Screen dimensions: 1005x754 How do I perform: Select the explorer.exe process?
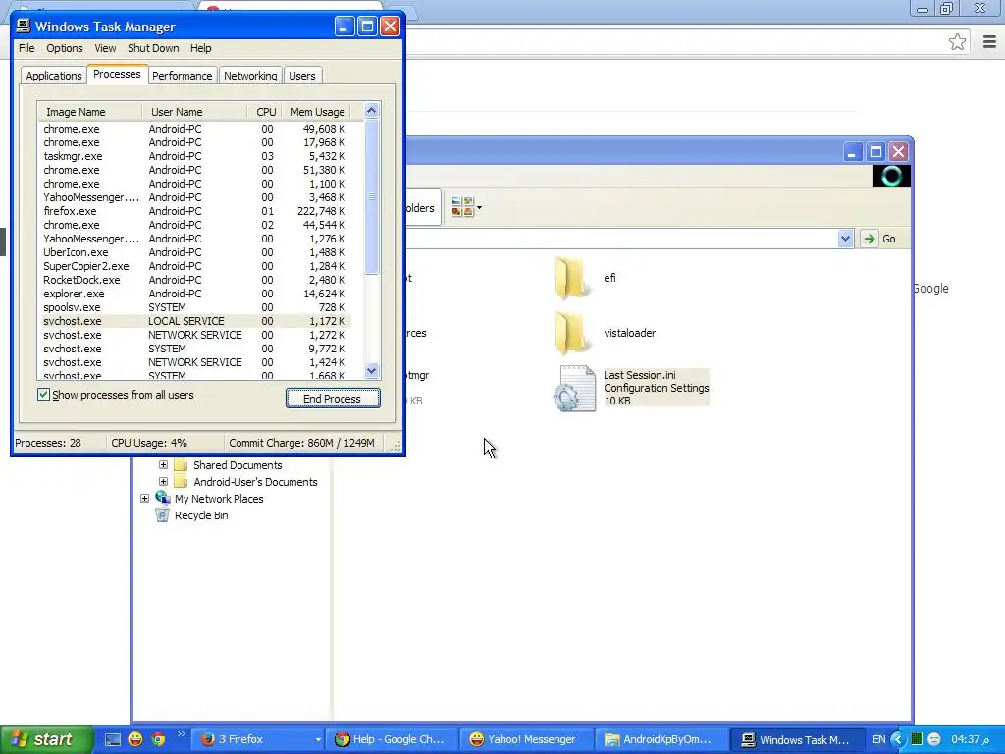click(194, 294)
